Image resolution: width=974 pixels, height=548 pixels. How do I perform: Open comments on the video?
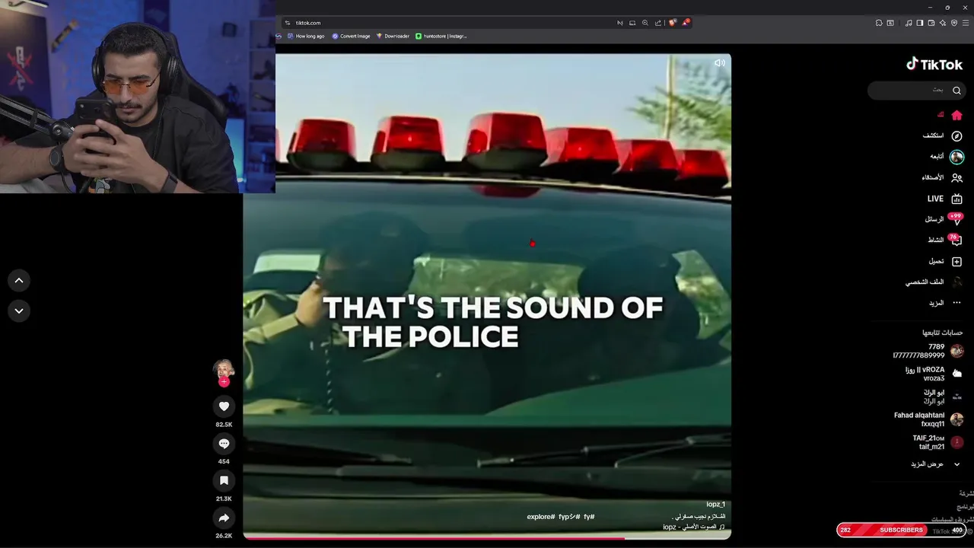[224, 443]
